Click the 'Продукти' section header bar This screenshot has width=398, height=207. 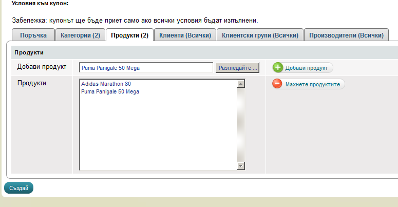[x=204, y=52]
